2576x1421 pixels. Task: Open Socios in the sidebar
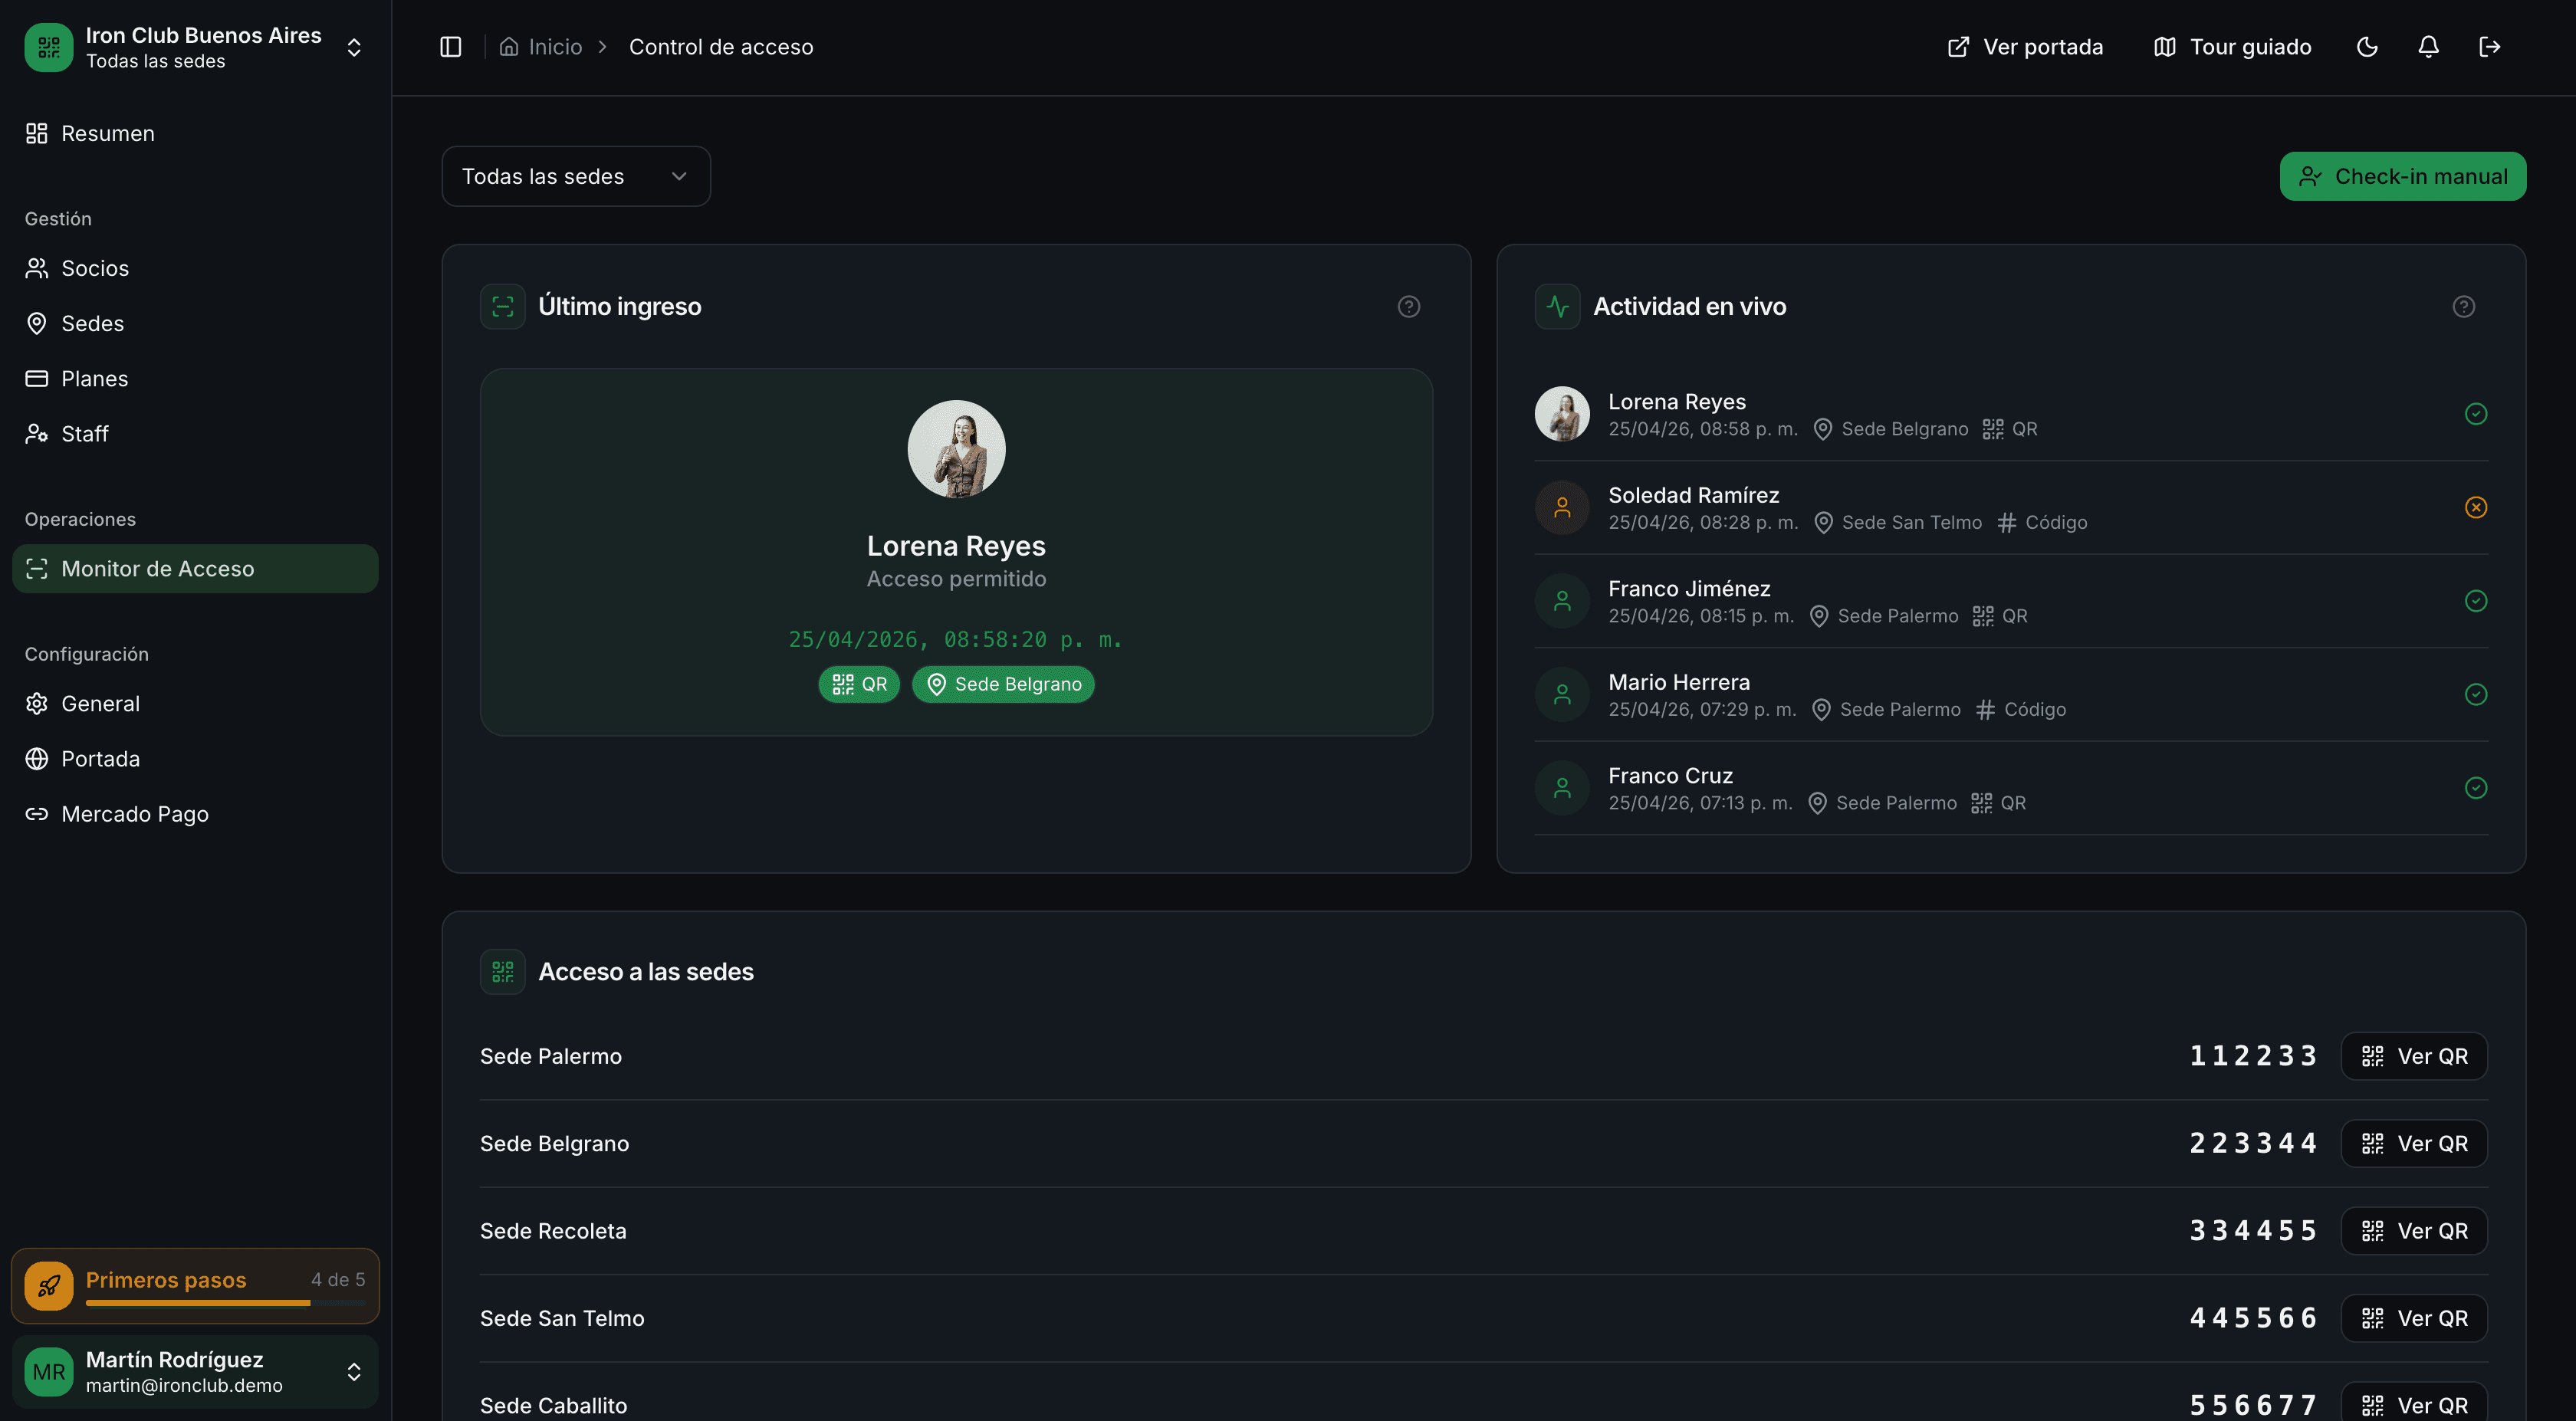95,268
